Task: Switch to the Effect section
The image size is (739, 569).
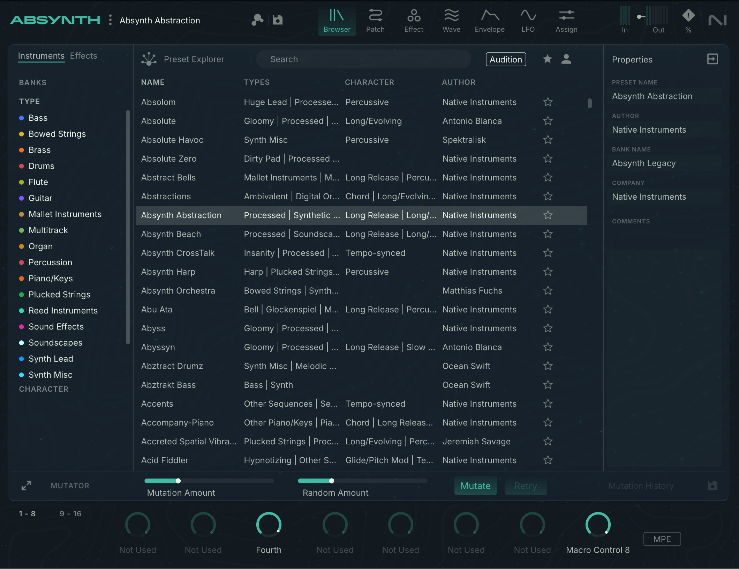Action: pyautogui.click(x=414, y=20)
